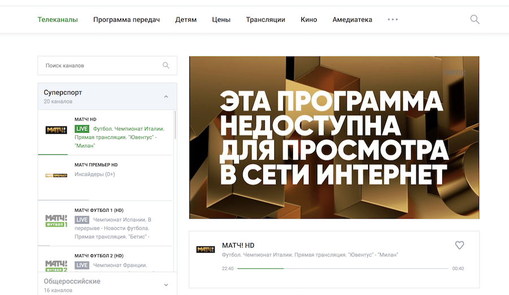Click the channel list scrollbar
Viewport: 509px width, 295px height.
tap(175, 125)
